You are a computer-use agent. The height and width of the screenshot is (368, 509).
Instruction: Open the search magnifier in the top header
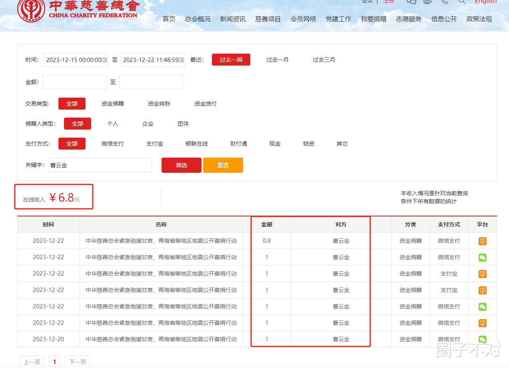coord(461,3)
